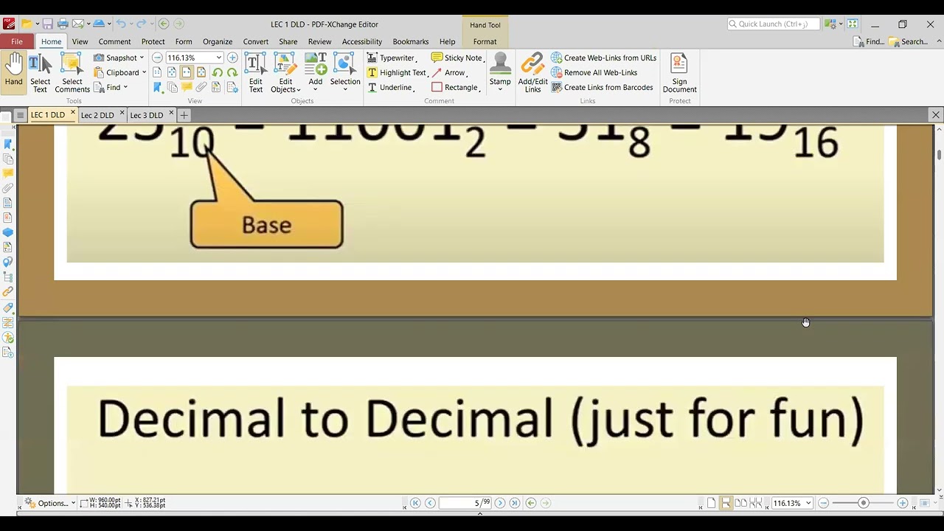
Task: Open the Stamp tool
Action: point(500,72)
